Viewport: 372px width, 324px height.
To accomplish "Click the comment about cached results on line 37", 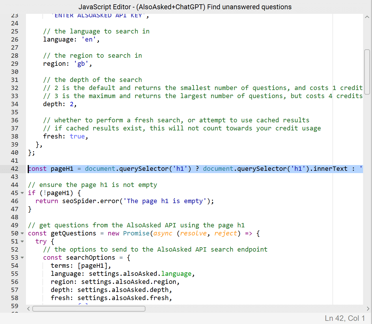I will pyautogui.click(x=182, y=128).
